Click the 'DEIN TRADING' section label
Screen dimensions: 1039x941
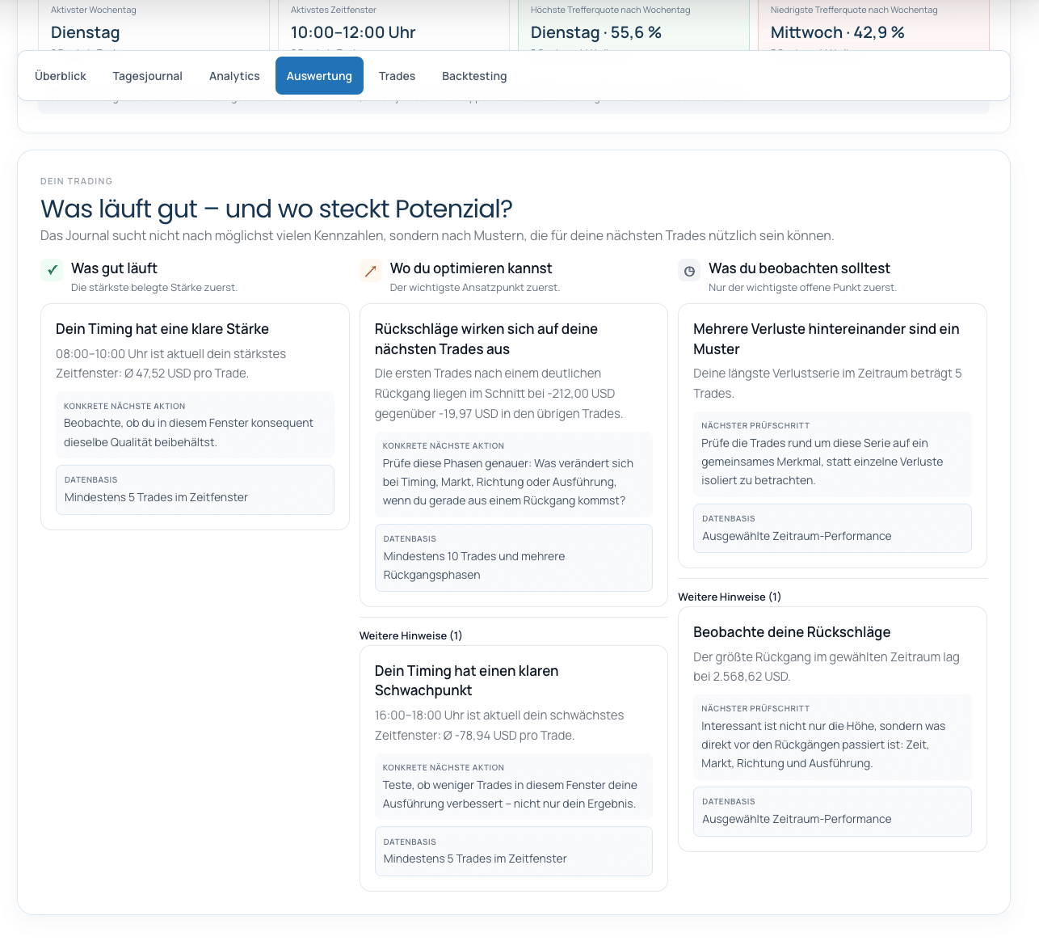77,181
